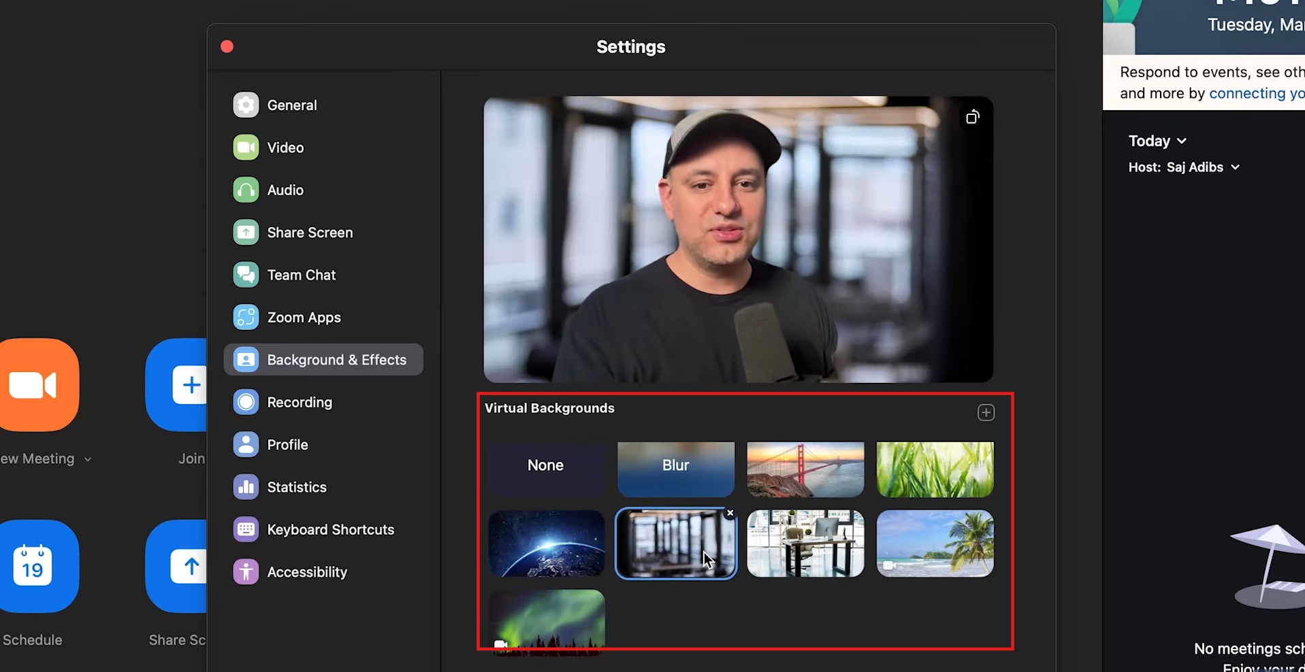Click the Statistics sidebar icon

tap(246, 487)
